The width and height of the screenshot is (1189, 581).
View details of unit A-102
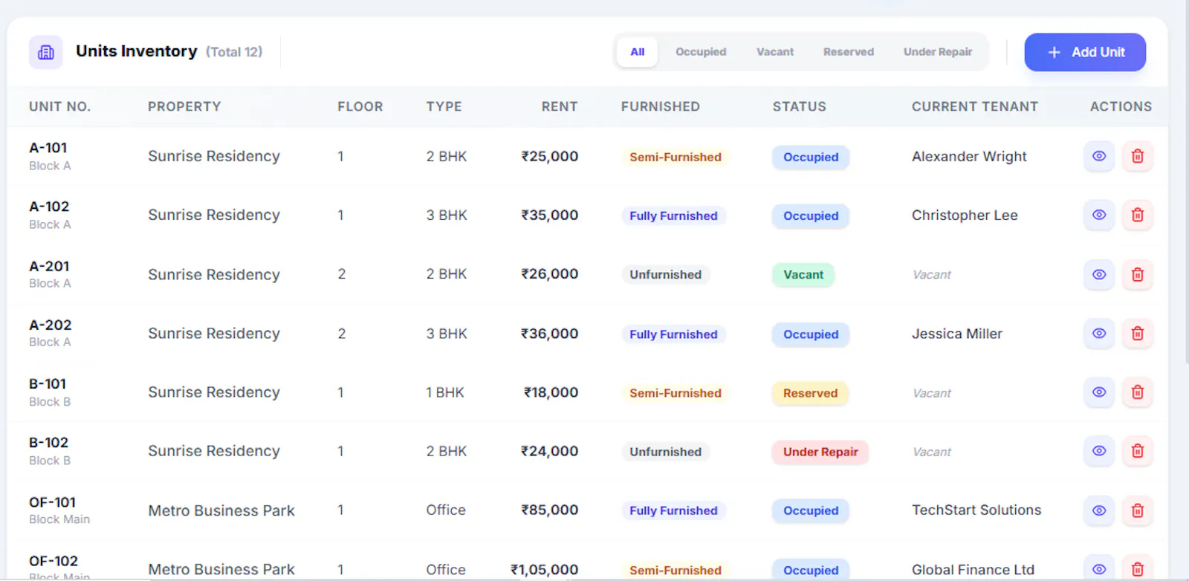(1099, 215)
